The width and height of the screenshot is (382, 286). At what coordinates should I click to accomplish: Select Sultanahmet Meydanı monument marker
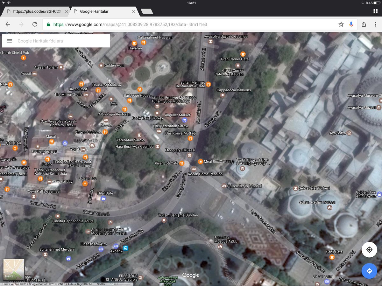pos(46,255)
